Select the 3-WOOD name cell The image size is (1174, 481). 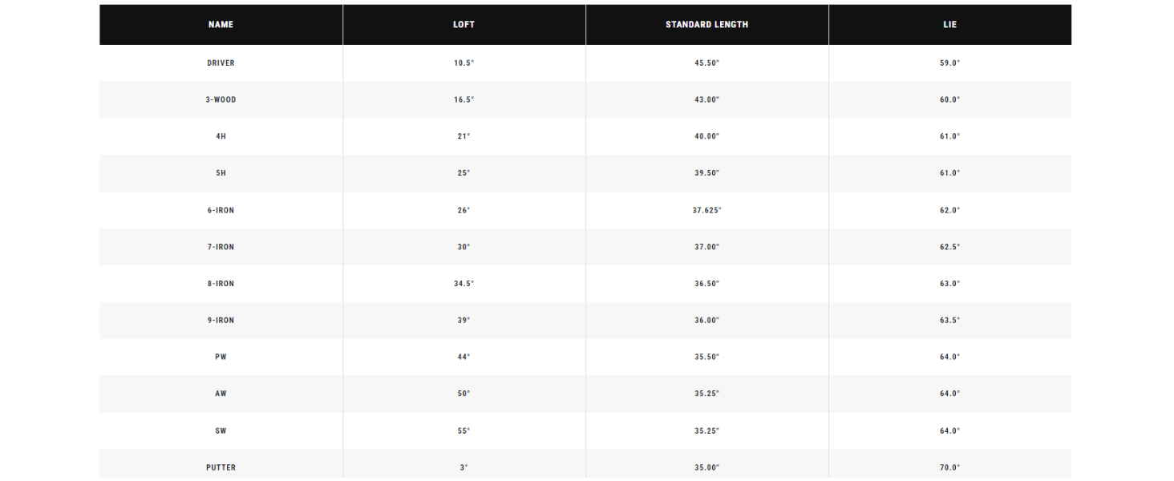(x=221, y=99)
